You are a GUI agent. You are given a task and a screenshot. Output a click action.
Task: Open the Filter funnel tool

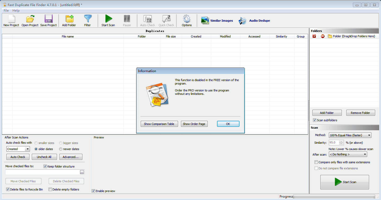click(x=87, y=21)
